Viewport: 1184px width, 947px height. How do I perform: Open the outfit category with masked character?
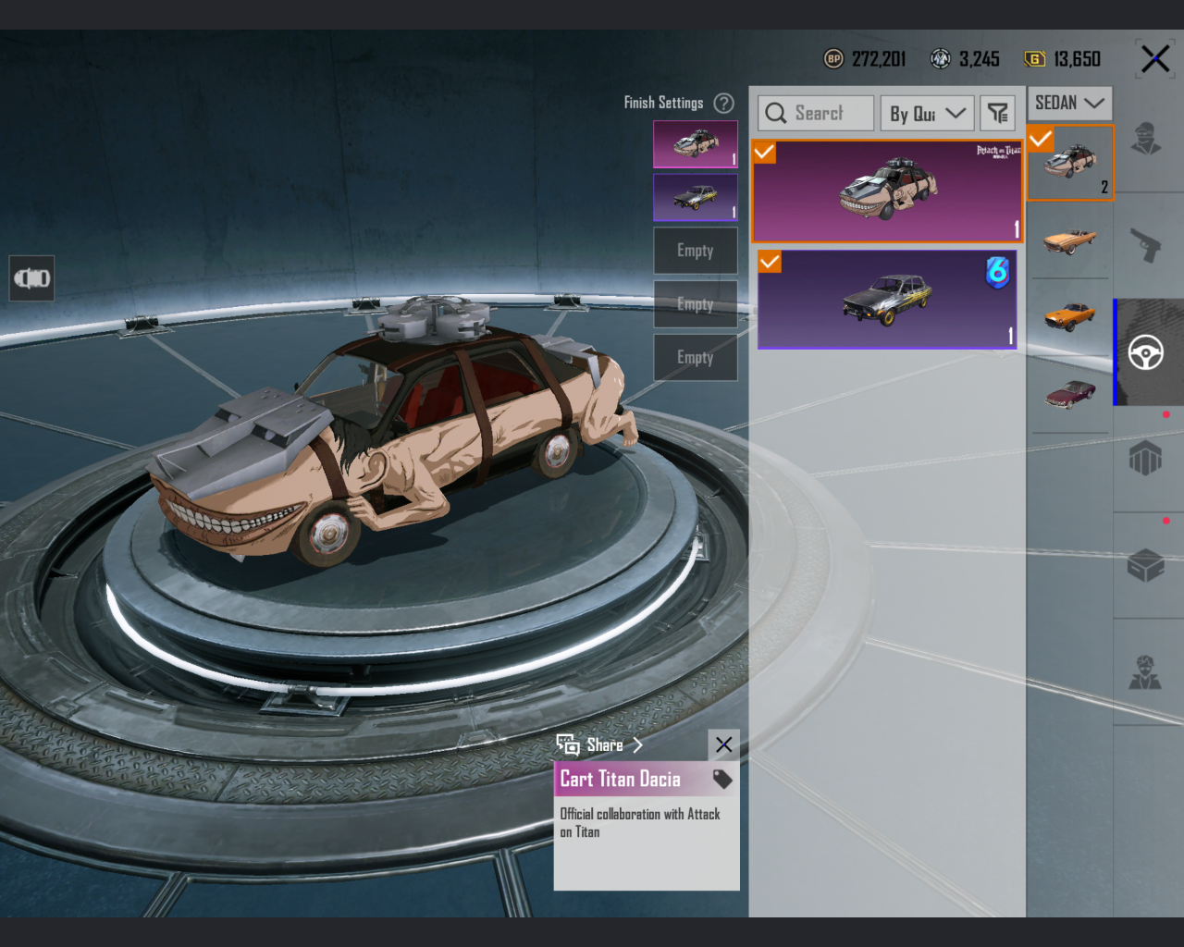pyautogui.click(x=1147, y=139)
